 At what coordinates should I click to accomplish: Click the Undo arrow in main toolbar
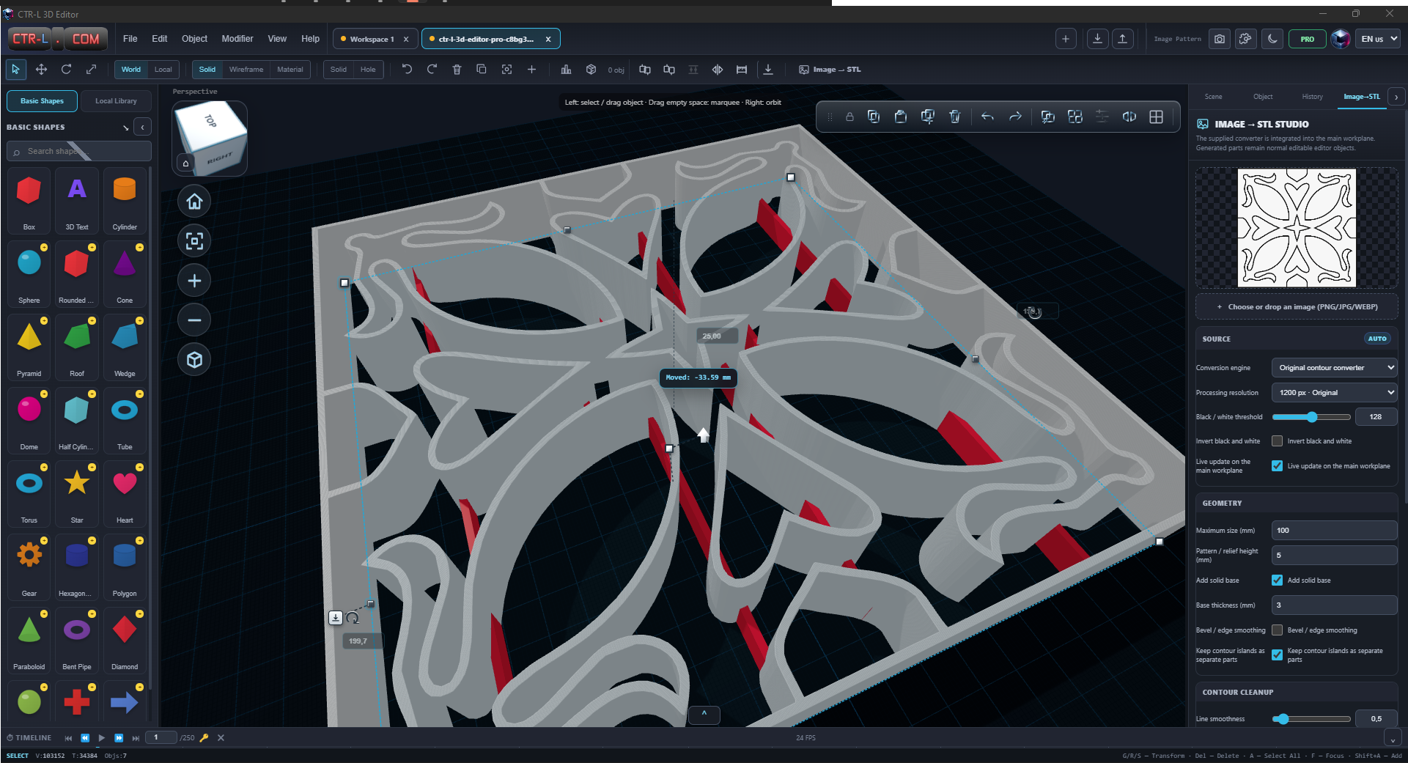tap(407, 69)
